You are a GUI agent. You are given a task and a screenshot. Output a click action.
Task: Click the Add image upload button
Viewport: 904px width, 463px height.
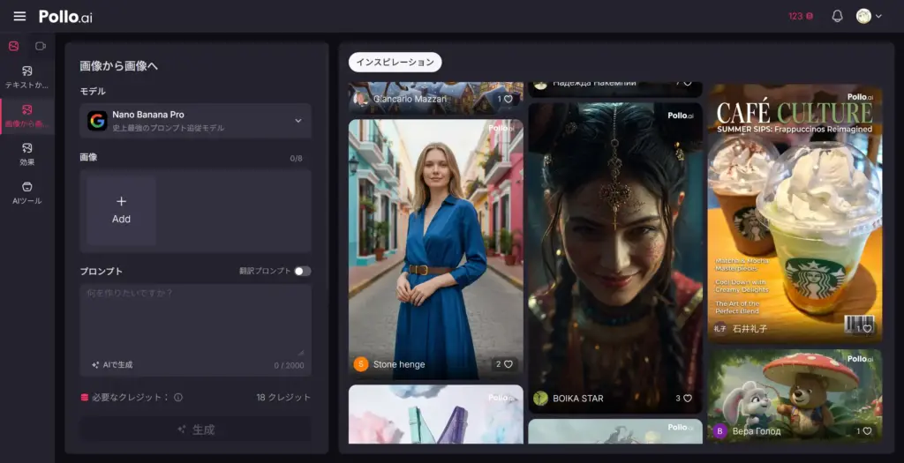click(122, 210)
